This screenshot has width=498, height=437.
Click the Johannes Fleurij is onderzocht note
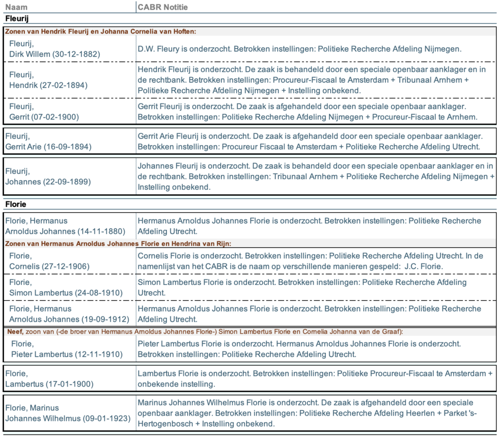[315, 176]
